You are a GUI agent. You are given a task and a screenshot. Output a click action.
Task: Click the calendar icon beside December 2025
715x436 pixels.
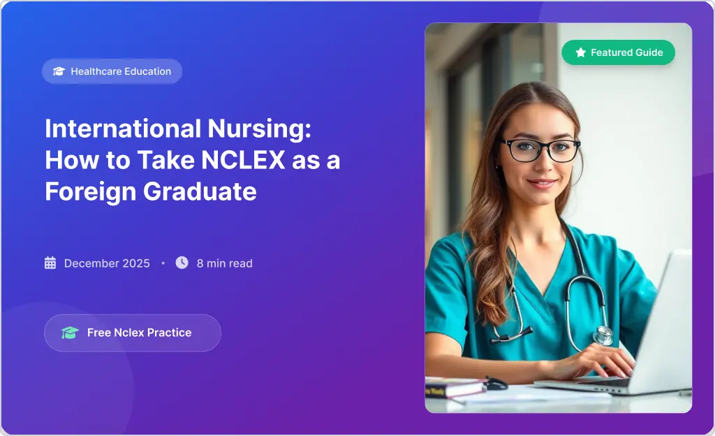[x=50, y=263]
